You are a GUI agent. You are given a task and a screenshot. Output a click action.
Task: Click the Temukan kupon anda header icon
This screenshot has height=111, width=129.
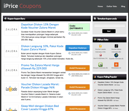(x=95, y=18)
